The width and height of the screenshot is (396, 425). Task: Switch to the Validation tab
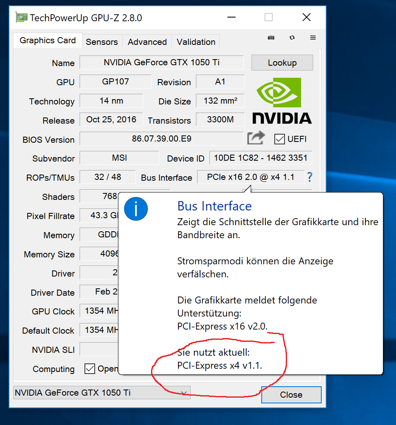[196, 42]
